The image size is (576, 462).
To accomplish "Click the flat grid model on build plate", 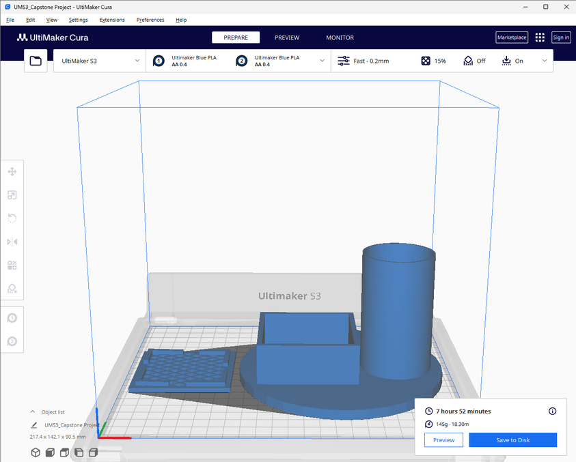I will coord(182,370).
